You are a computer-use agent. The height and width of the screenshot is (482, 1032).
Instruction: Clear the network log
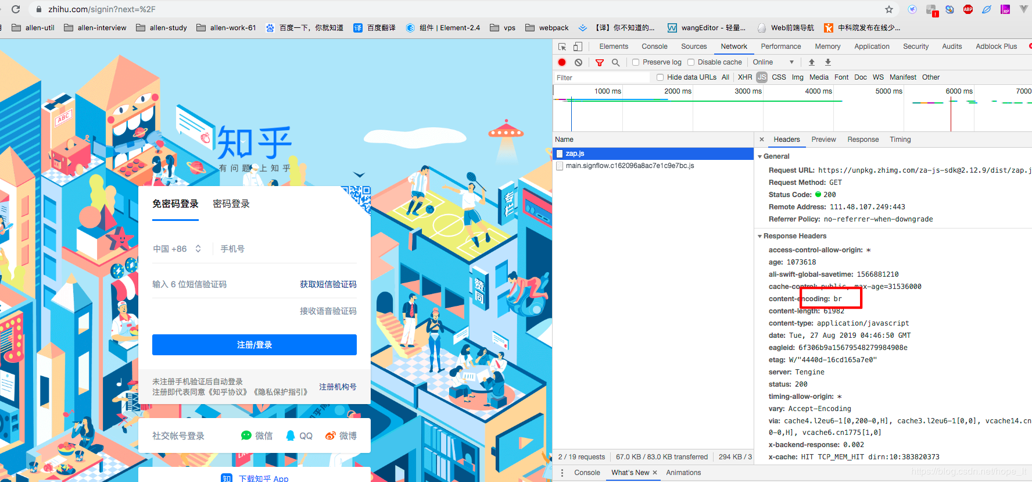pyautogui.click(x=578, y=62)
